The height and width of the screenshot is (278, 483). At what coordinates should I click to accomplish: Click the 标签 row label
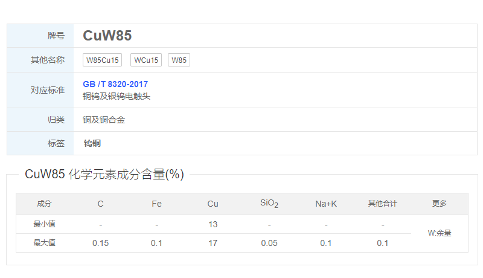pyautogui.click(x=56, y=143)
